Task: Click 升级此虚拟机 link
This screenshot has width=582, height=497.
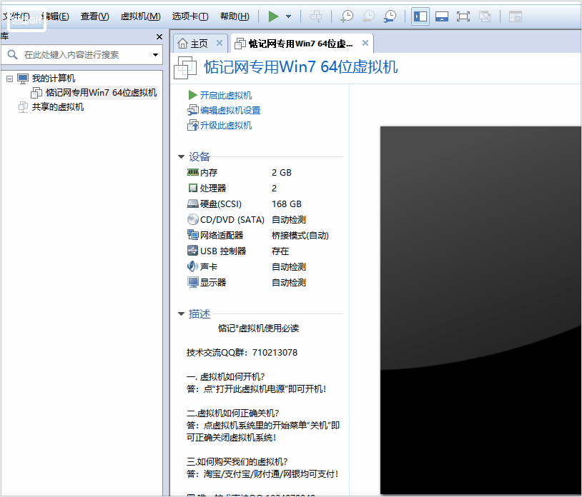Action: point(226,126)
